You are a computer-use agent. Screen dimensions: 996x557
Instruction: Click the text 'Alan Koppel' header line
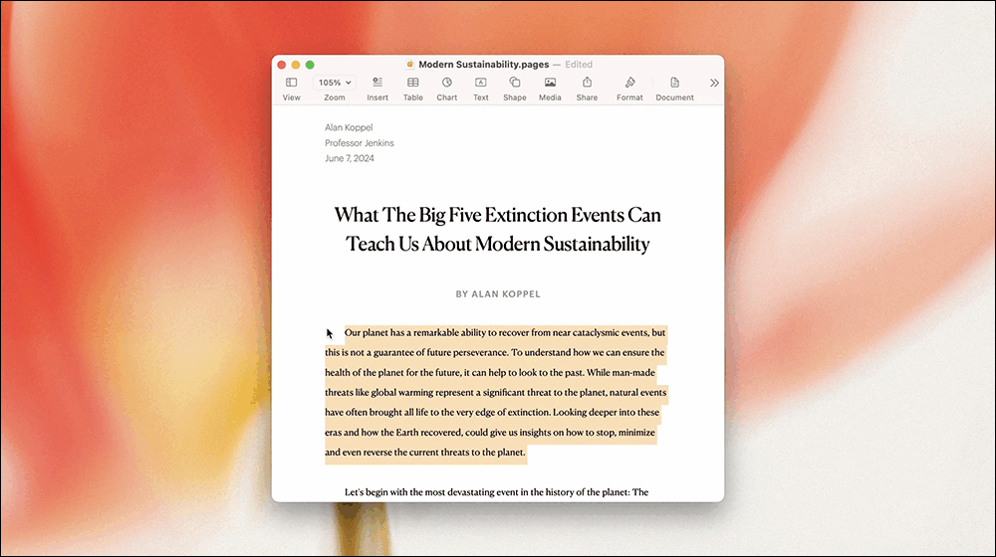click(349, 127)
